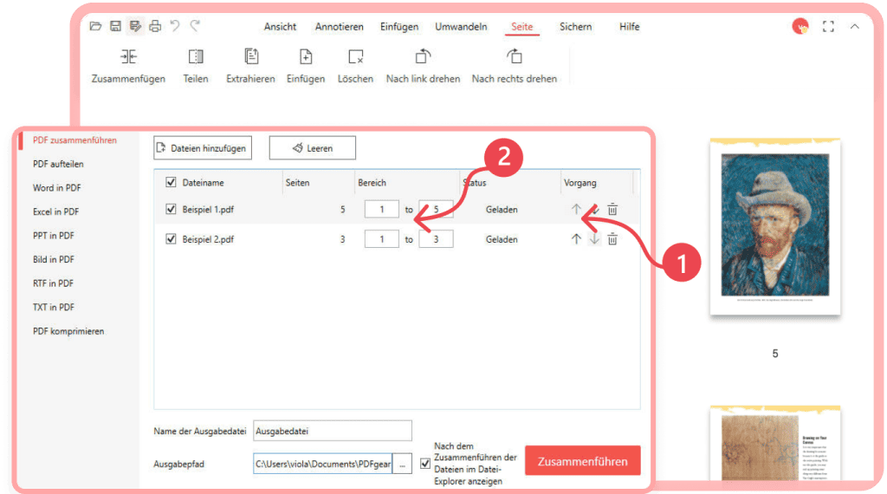Click Beispiel 2.pdf range start field

pyautogui.click(x=382, y=239)
